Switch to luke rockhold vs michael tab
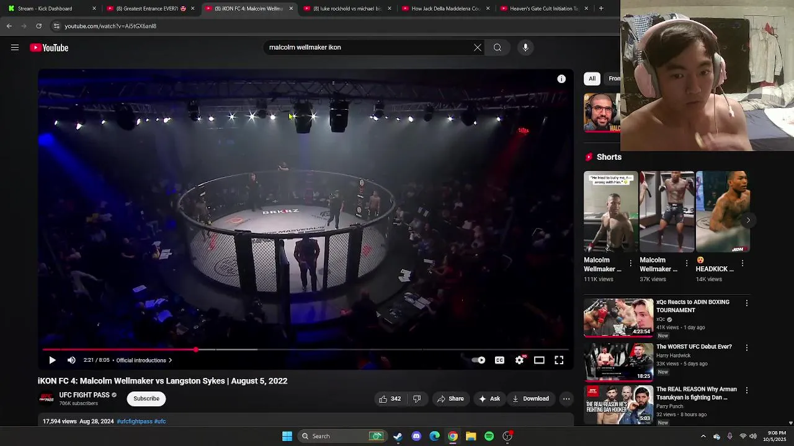The width and height of the screenshot is (794, 446). 347,9
